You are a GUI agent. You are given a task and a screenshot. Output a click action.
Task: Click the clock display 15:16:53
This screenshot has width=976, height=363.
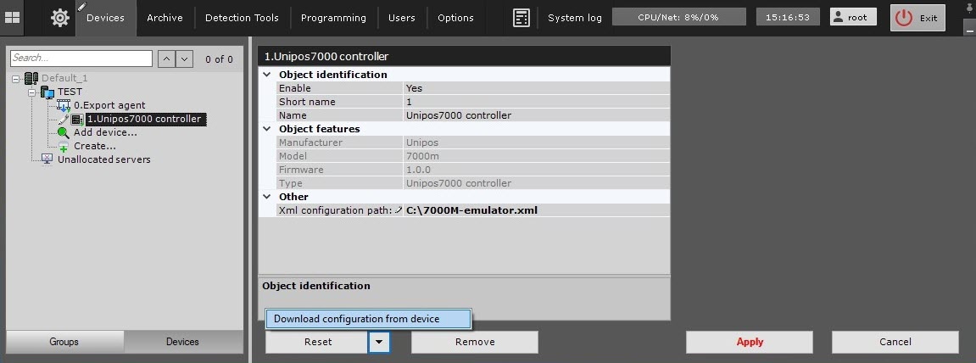788,18
